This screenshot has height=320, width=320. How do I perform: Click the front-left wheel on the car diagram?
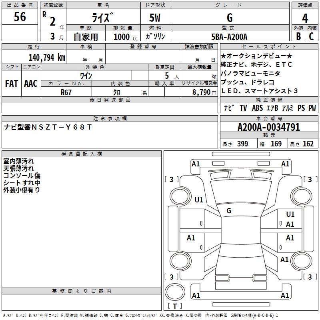180,196
